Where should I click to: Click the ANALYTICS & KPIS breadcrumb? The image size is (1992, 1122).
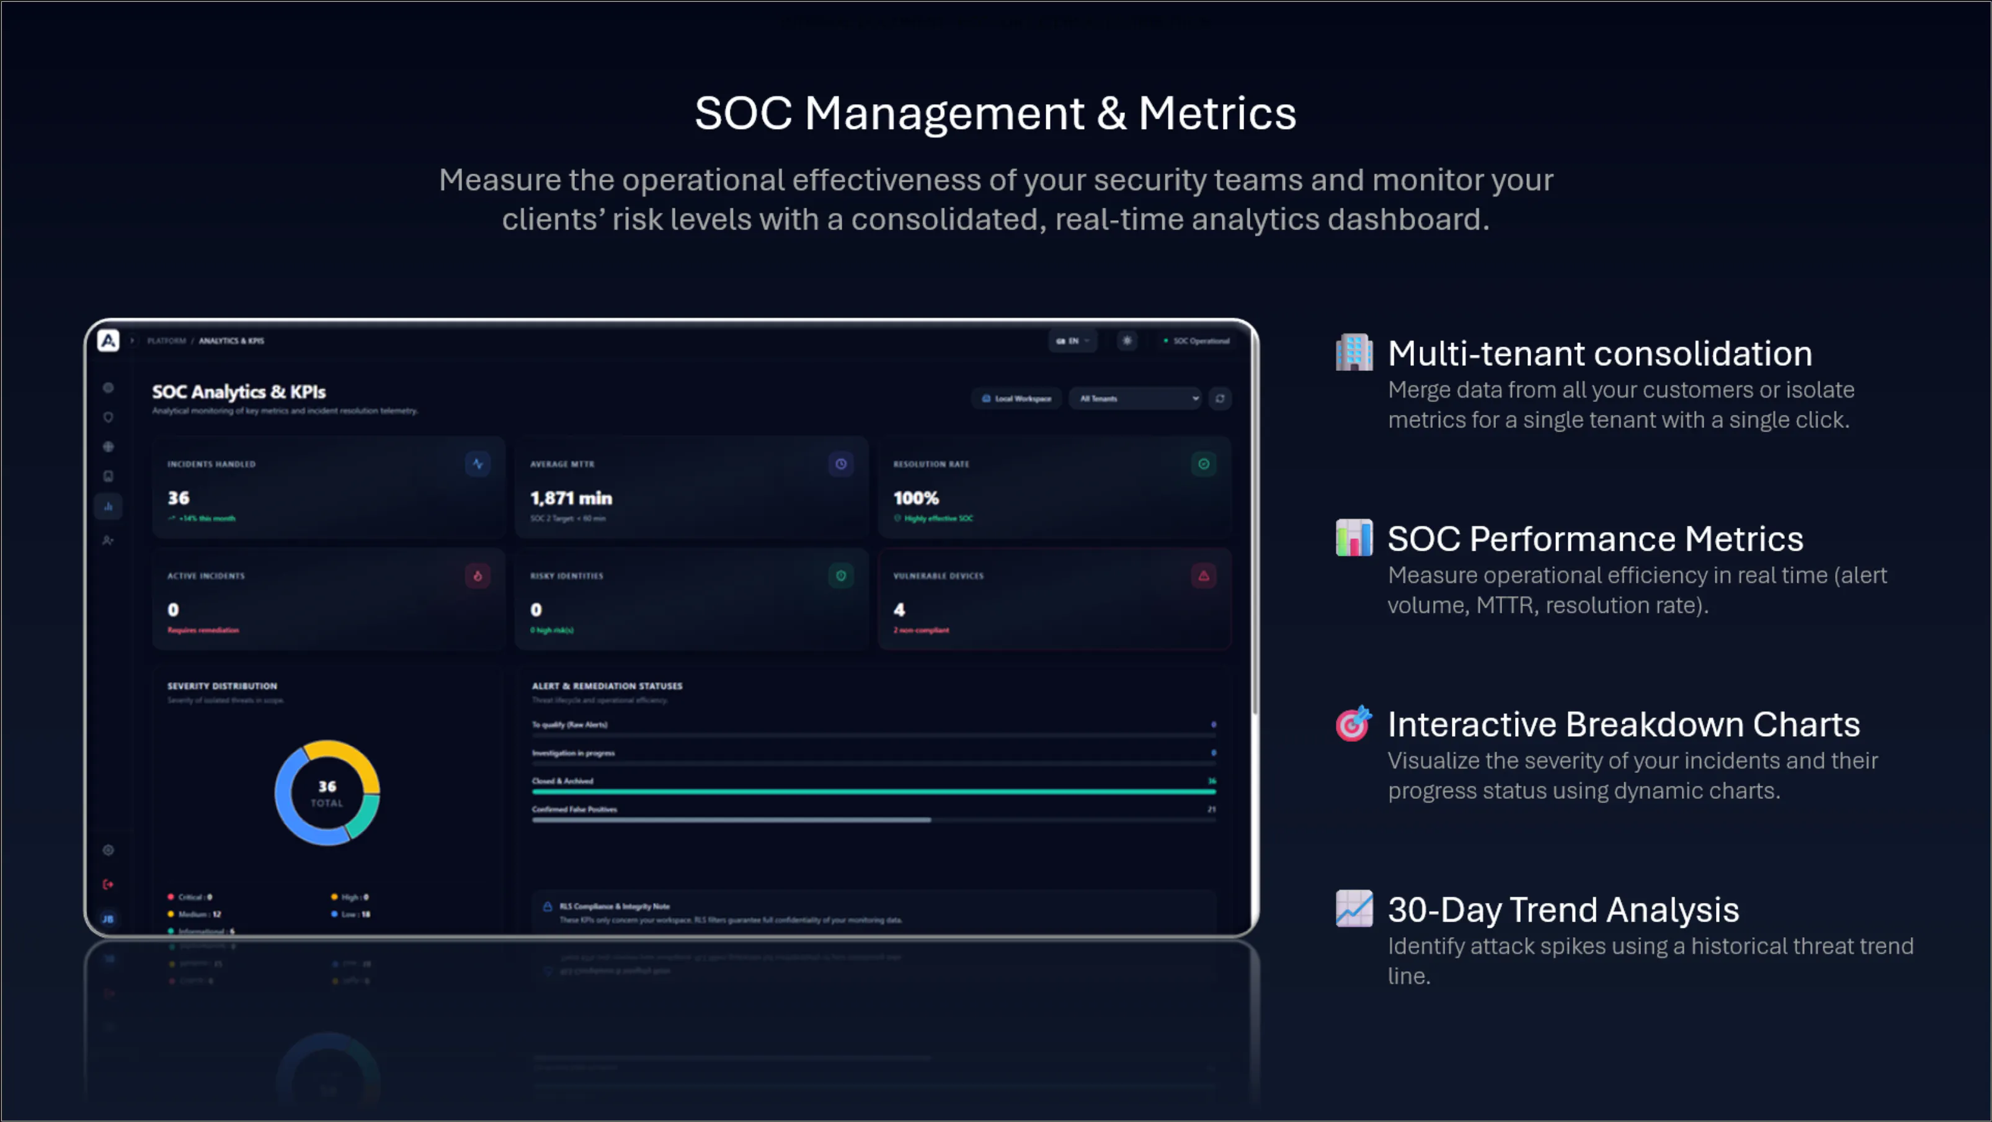click(x=231, y=341)
